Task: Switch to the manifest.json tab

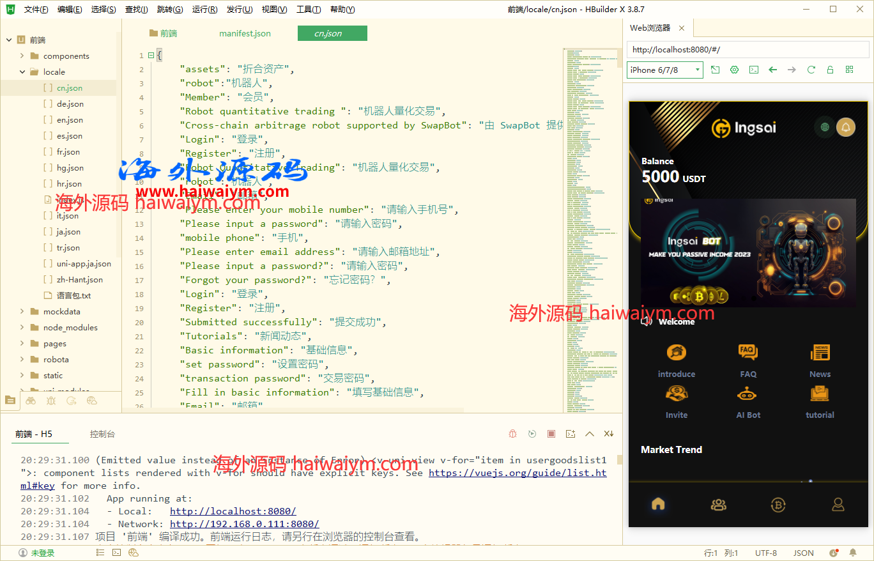Action: point(245,33)
